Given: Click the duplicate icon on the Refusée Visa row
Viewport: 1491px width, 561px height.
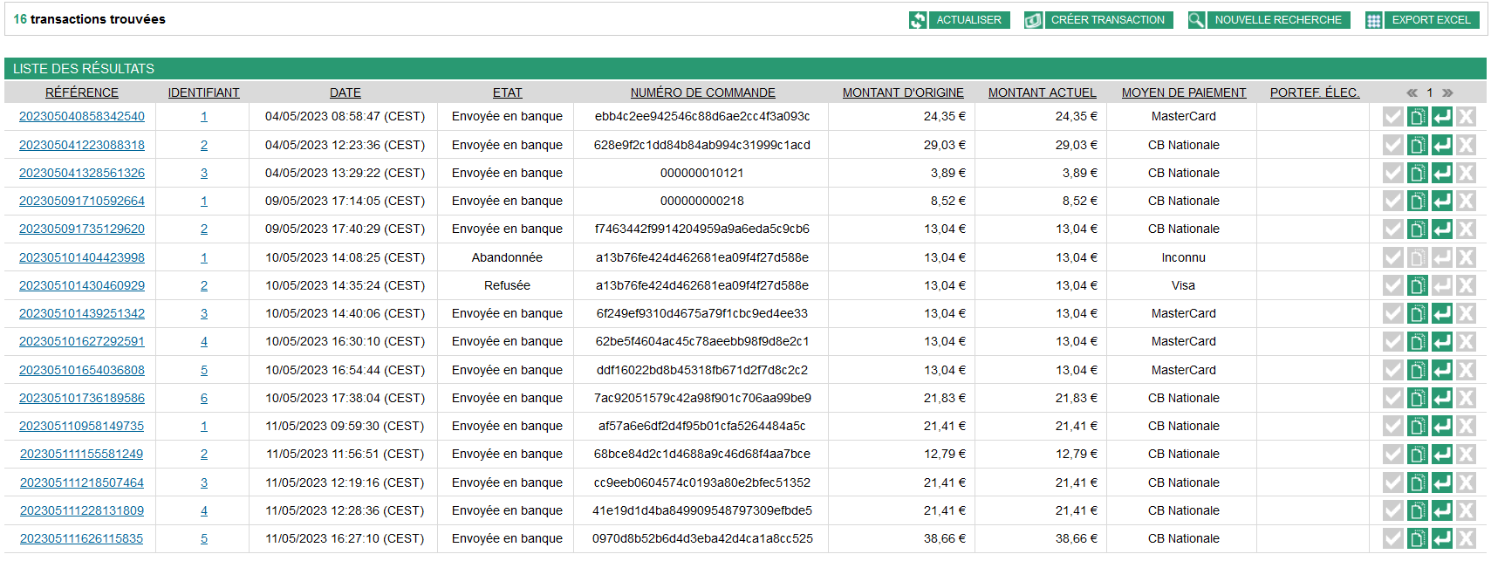Looking at the screenshot, I should pos(1418,285).
